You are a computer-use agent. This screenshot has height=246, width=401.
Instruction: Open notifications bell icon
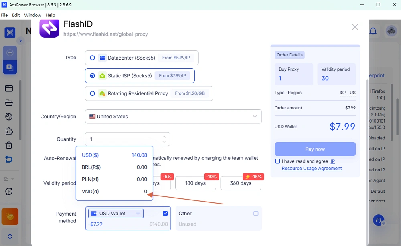click(373, 31)
